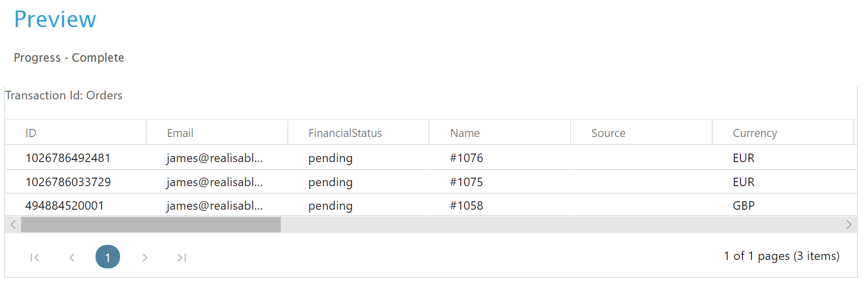
Task: Sort by the Email column header
Action: pyautogui.click(x=180, y=133)
